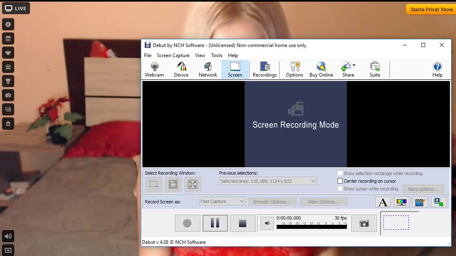Open the Recordings list
This screenshot has width=456, height=256.
pos(265,69)
